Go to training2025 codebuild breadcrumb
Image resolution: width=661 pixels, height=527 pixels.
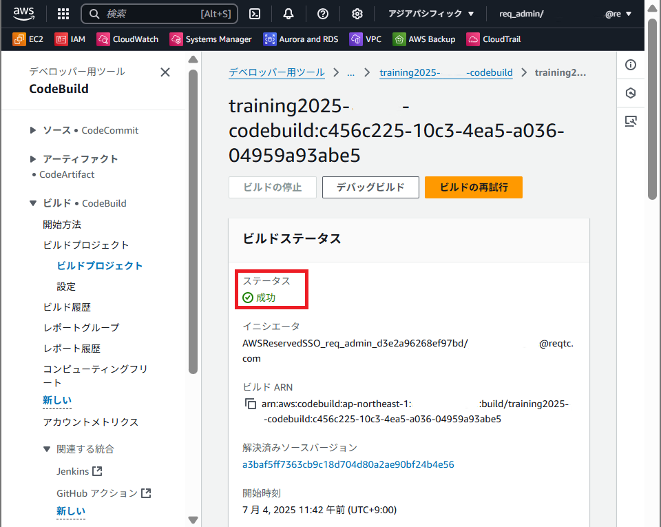tap(446, 72)
